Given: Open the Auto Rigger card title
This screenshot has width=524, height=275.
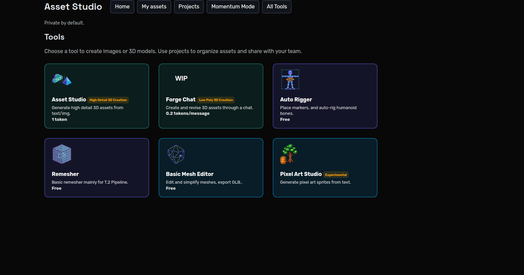Looking at the screenshot, I should tap(296, 100).
